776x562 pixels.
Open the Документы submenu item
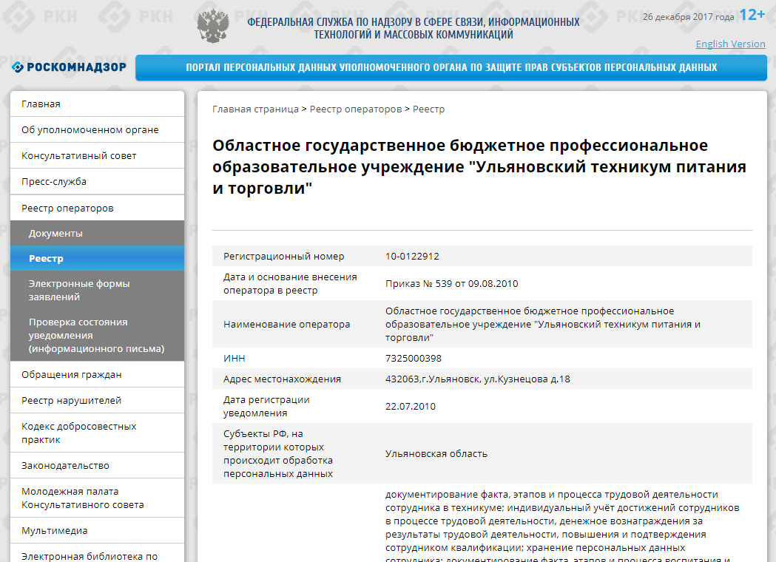click(55, 234)
